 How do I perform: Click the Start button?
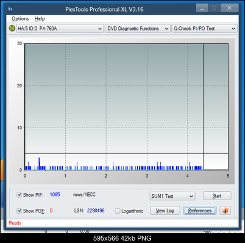click(217, 196)
